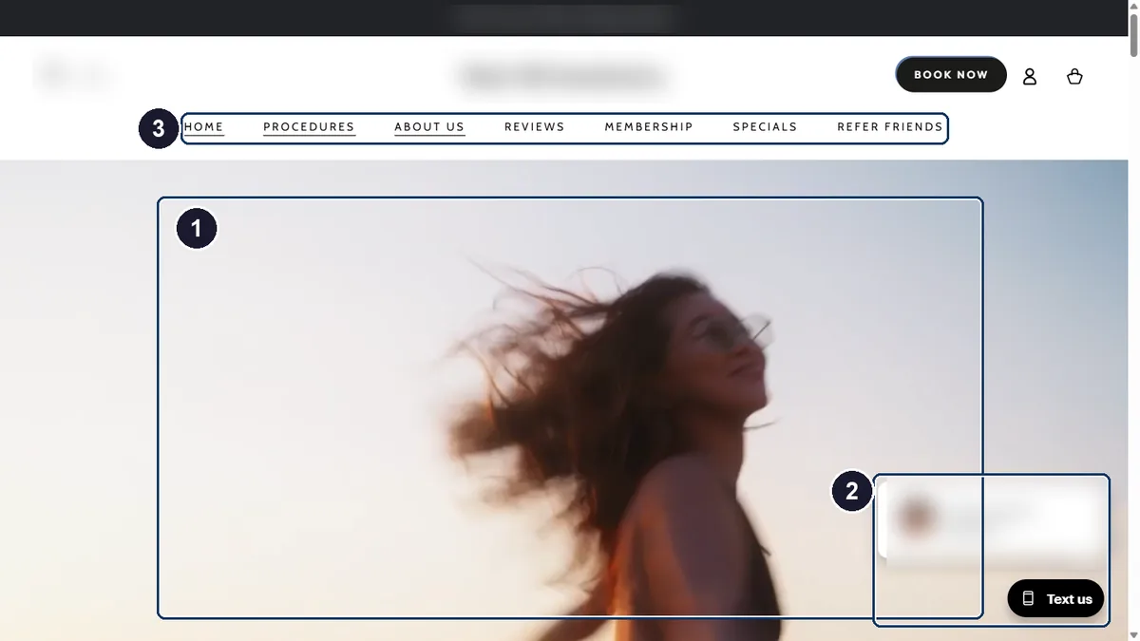Viewport: 1140px width, 641px height.
Task: Open the REFER FRIENDS link
Action: (x=890, y=126)
